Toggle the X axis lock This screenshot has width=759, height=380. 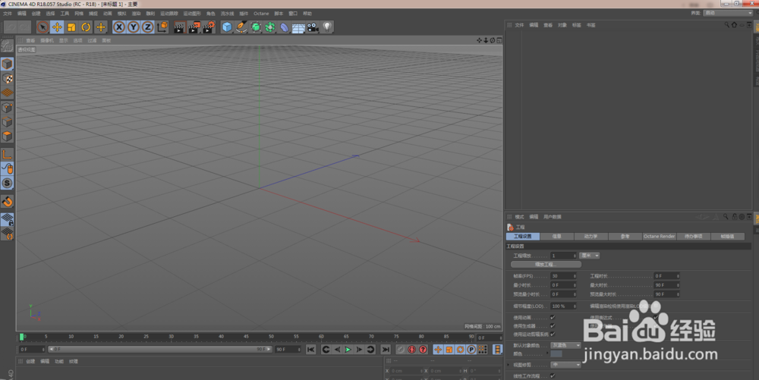119,27
